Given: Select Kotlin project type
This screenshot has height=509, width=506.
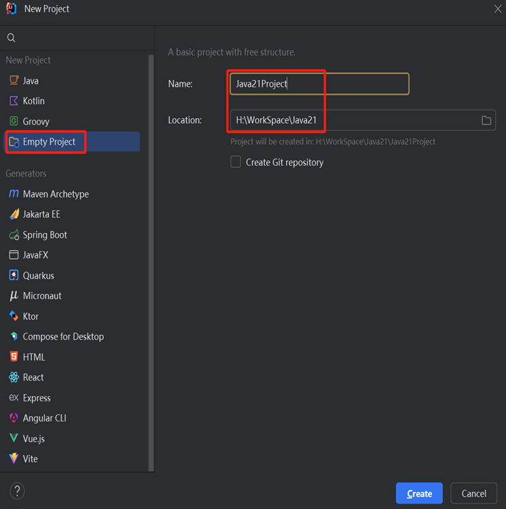Looking at the screenshot, I should click(x=73, y=101).
